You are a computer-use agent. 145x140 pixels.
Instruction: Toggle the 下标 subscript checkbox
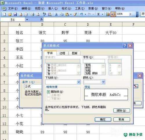pos(48,99)
